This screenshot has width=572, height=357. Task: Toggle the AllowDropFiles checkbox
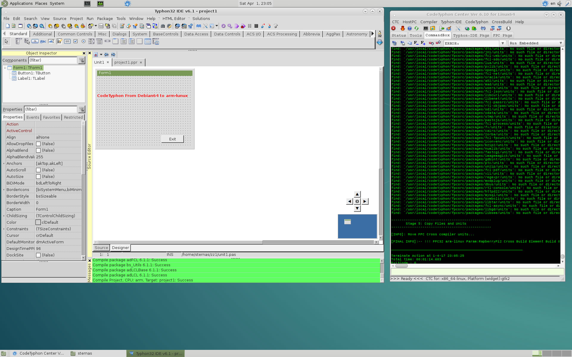38,144
